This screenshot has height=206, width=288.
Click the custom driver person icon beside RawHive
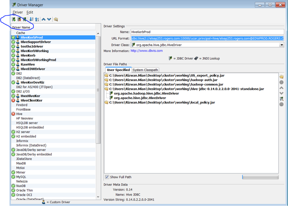tap(18, 64)
